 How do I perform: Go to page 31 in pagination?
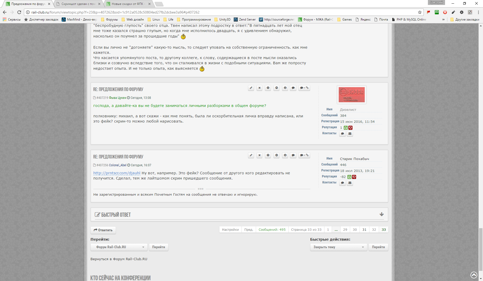pos(364,230)
